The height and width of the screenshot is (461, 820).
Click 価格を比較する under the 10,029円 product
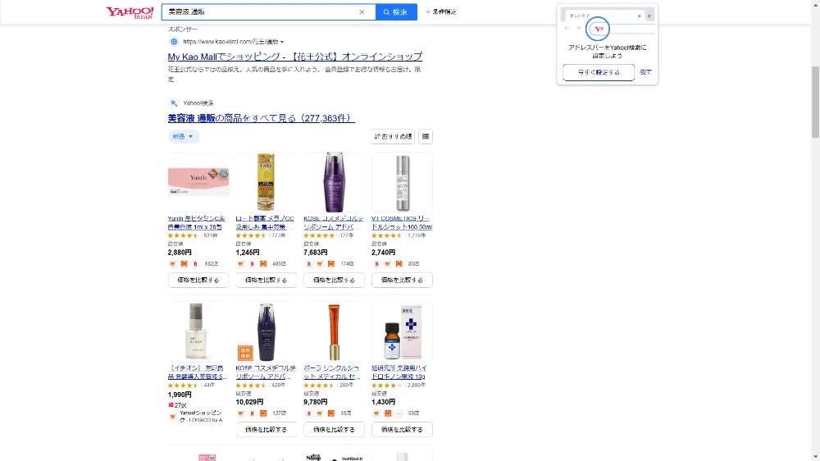coord(266,430)
